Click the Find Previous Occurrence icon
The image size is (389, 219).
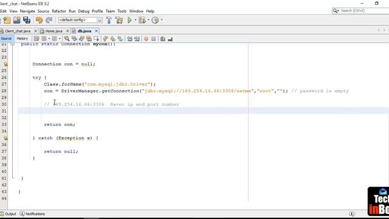tap(74, 39)
